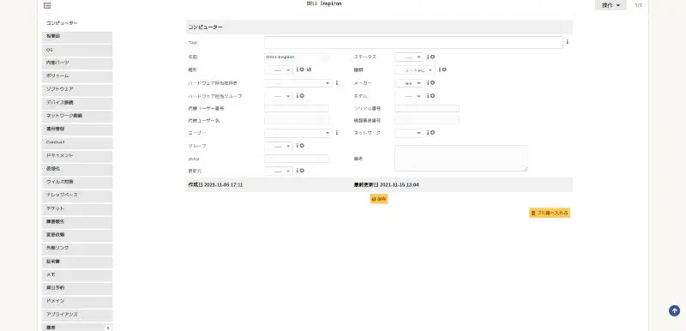Open the ステータス dropdown
The height and width of the screenshot is (331, 686).
[409, 57]
